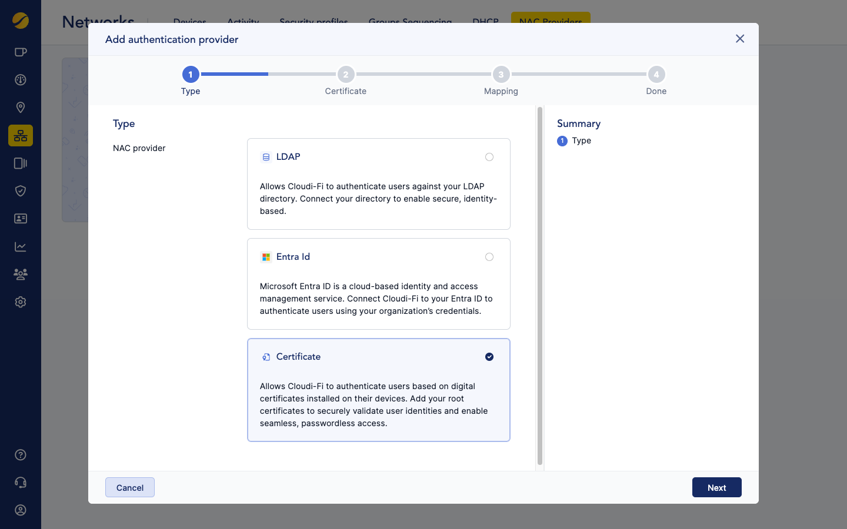The height and width of the screenshot is (529, 847).
Task: Open the Security profiles tab
Action: (x=314, y=22)
